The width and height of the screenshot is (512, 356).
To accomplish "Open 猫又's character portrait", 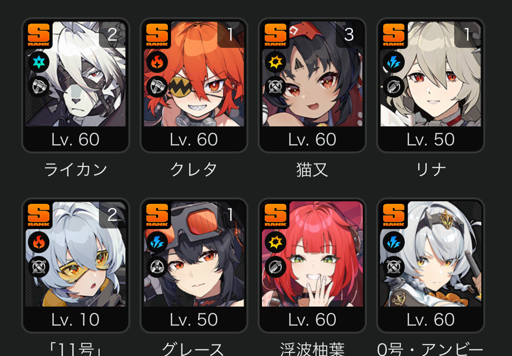I will [x=312, y=74].
